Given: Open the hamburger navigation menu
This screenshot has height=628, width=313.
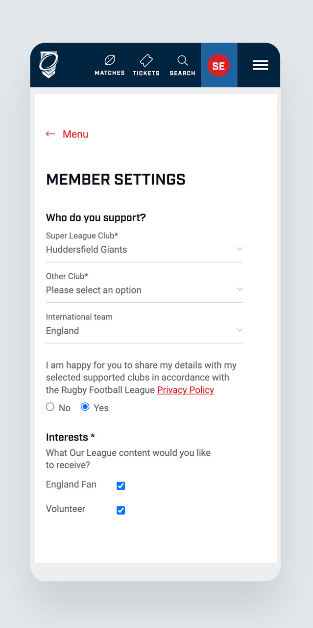Looking at the screenshot, I should click(260, 65).
